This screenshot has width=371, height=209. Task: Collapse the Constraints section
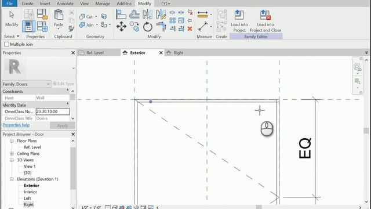[x=68, y=91]
